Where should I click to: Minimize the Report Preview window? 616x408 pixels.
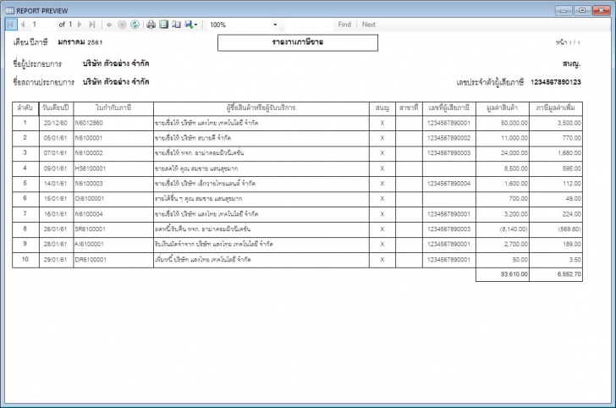(x=563, y=10)
